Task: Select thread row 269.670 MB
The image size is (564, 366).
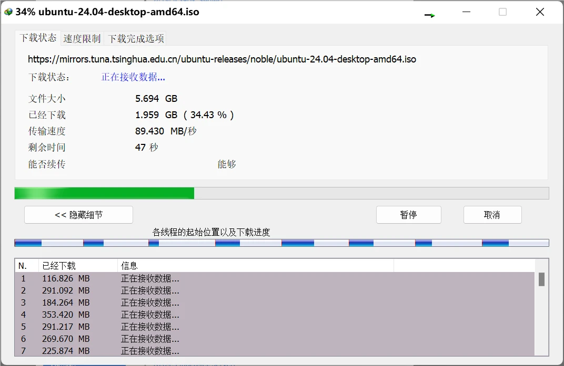Action: click(275, 339)
